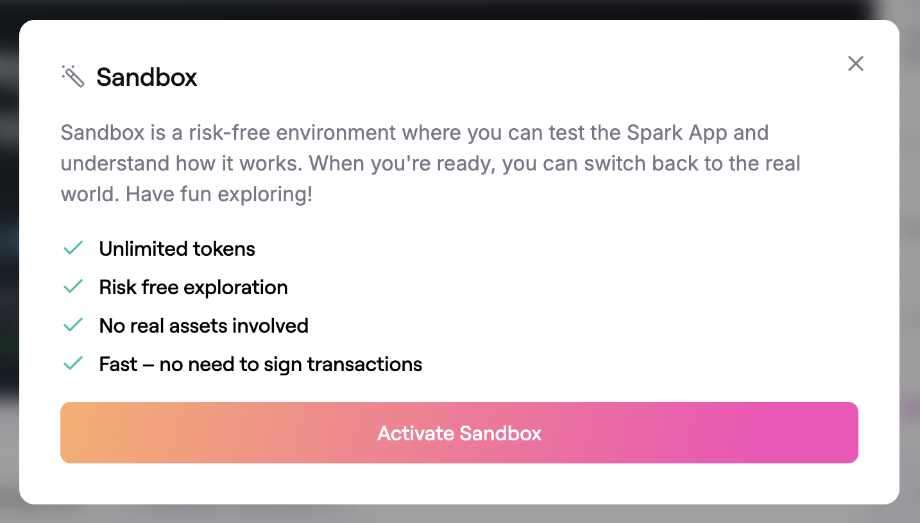
Task: Click the no need to sign transactions text
Action: (x=291, y=364)
